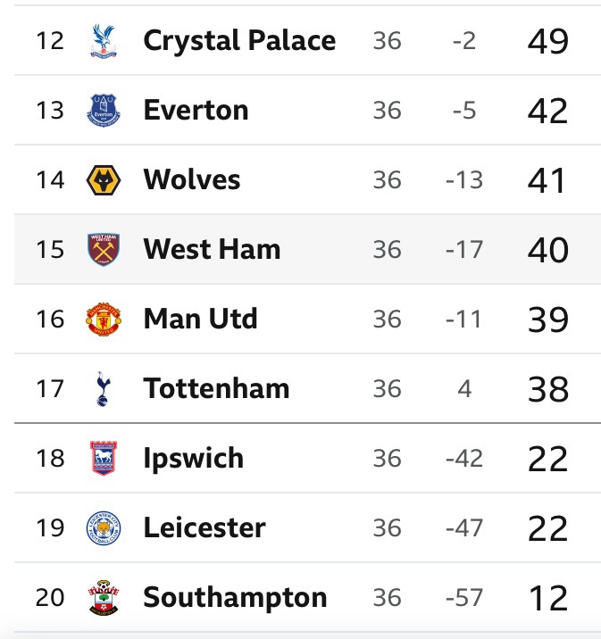Click the Tottenham cockerel logo
This screenshot has height=639, width=601.
103,389
